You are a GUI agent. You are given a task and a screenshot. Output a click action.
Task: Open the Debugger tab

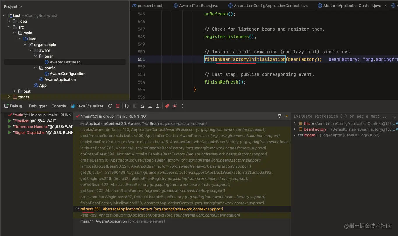pos(38,106)
